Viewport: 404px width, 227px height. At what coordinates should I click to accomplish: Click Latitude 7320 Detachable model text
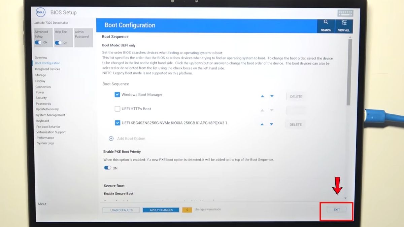pos(51,23)
